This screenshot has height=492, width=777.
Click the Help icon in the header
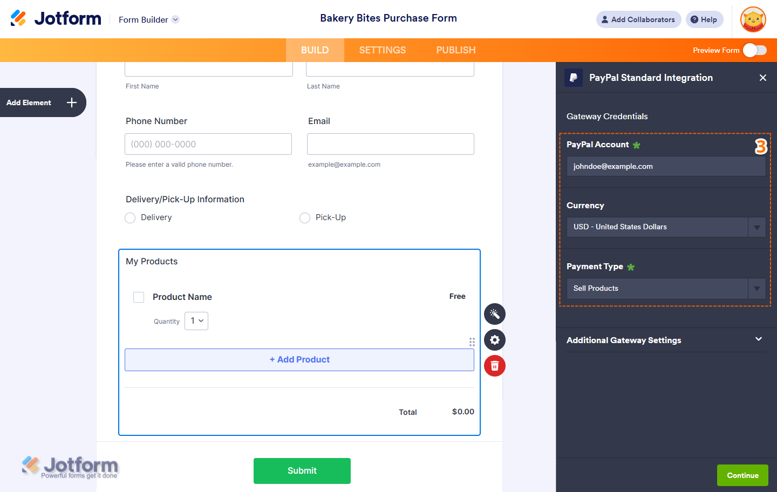704,19
